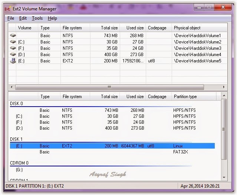Click \Device\HarddiskVolume1 physical object cell
The width and height of the screenshot is (237, 195).
[197, 36]
